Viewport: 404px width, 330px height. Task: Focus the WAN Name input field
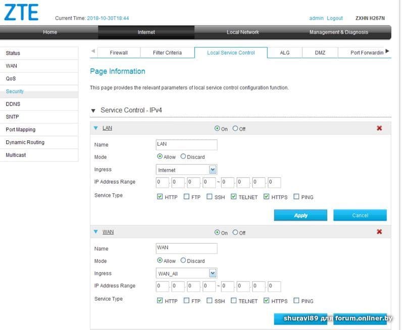pos(186,249)
